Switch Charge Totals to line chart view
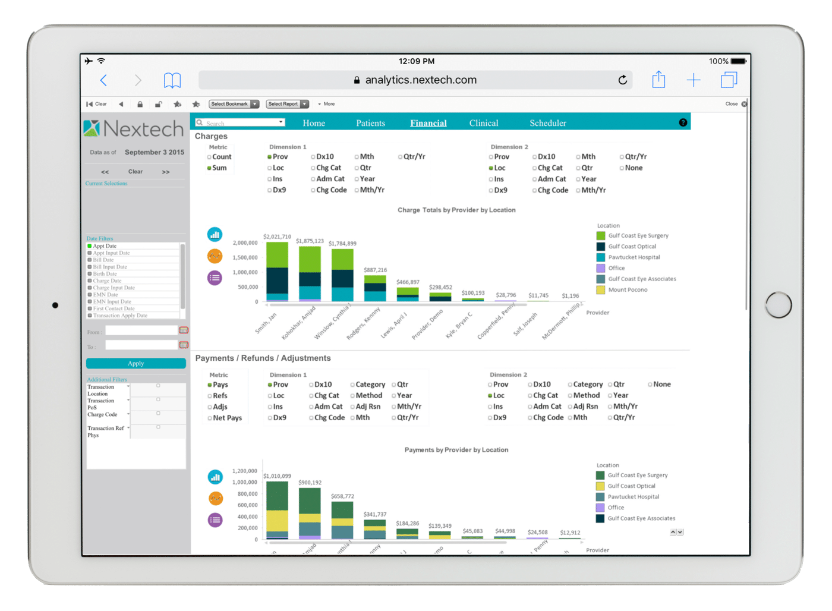Viewport: 832px width, 611px height. (215, 256)
